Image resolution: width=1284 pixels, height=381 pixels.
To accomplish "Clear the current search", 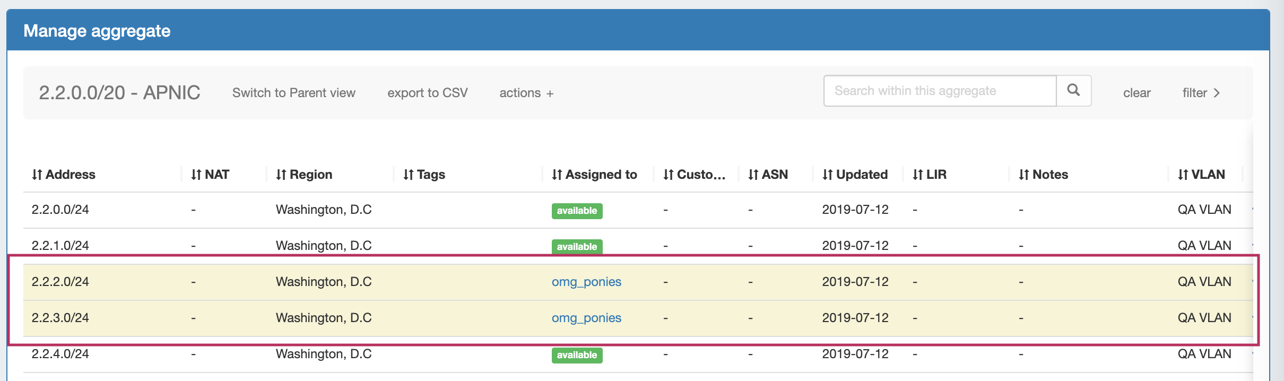I will 1136,93.
